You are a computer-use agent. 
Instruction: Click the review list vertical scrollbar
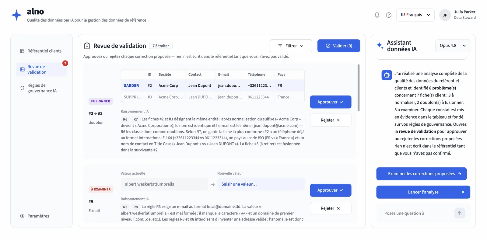(x=359, y=88)
